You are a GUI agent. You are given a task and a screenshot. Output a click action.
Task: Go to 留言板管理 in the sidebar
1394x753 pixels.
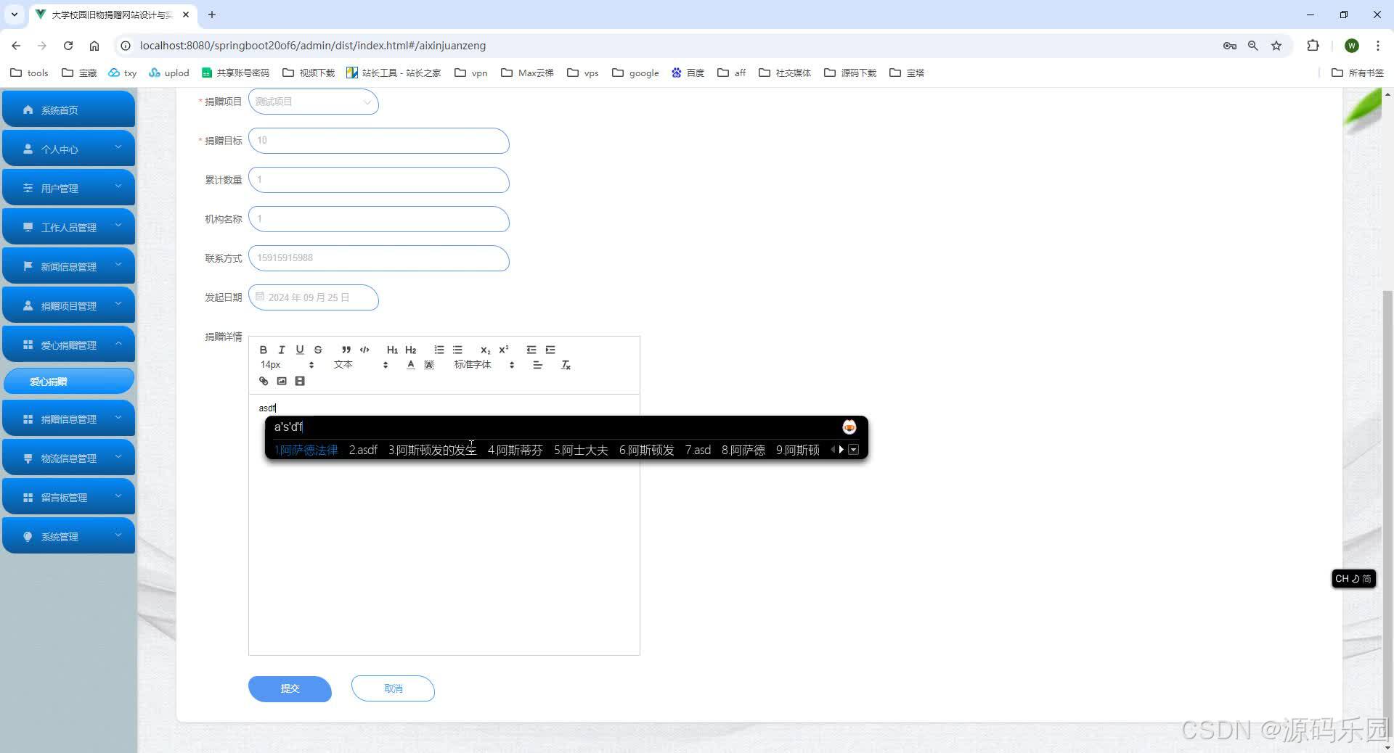click(x=68, y=496)
